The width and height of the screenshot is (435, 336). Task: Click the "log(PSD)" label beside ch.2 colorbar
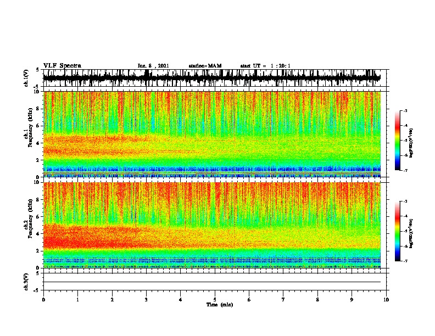point(411,233)
